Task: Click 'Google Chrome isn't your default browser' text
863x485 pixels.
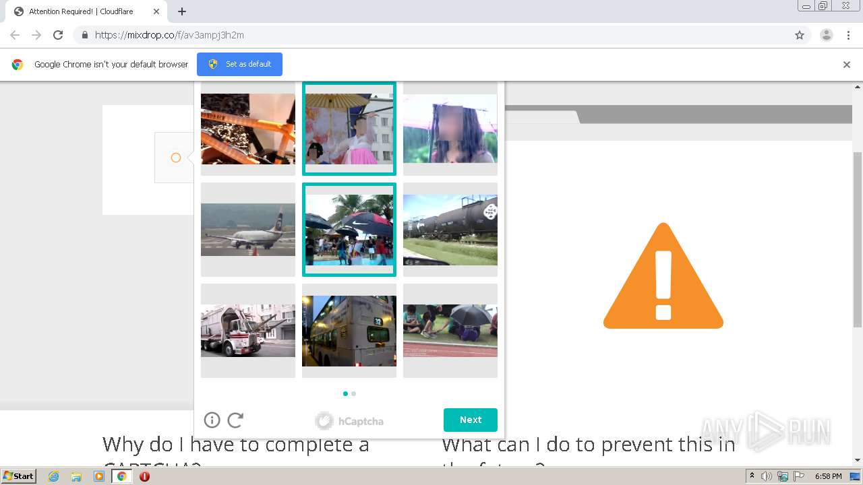Action: (x=111, y=65)
